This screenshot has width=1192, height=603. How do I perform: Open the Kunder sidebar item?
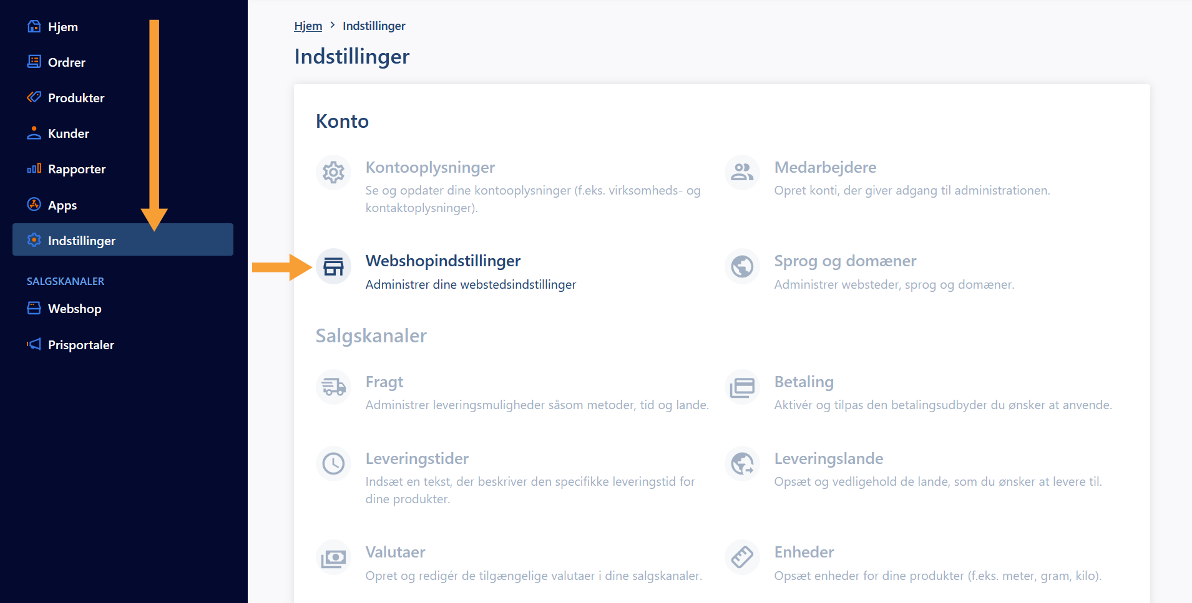pos(68,133)
